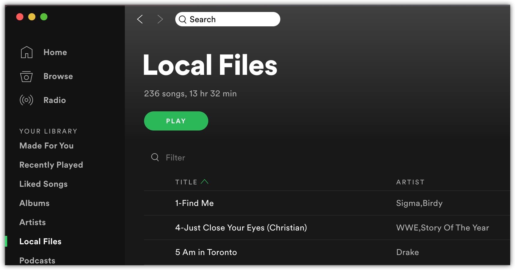Go to Recently Played
This screenshot has height=270, width=515.
pos(51,165)
